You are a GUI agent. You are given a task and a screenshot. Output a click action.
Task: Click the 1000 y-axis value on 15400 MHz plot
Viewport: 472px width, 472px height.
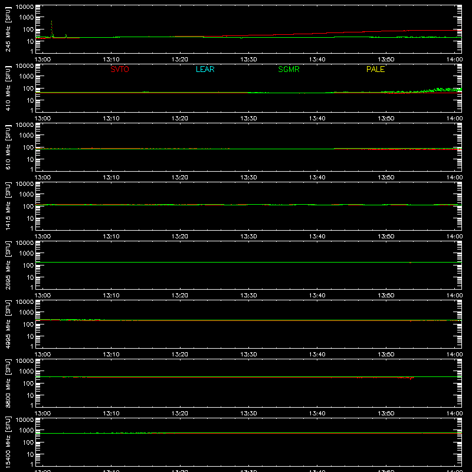(27, 431)
